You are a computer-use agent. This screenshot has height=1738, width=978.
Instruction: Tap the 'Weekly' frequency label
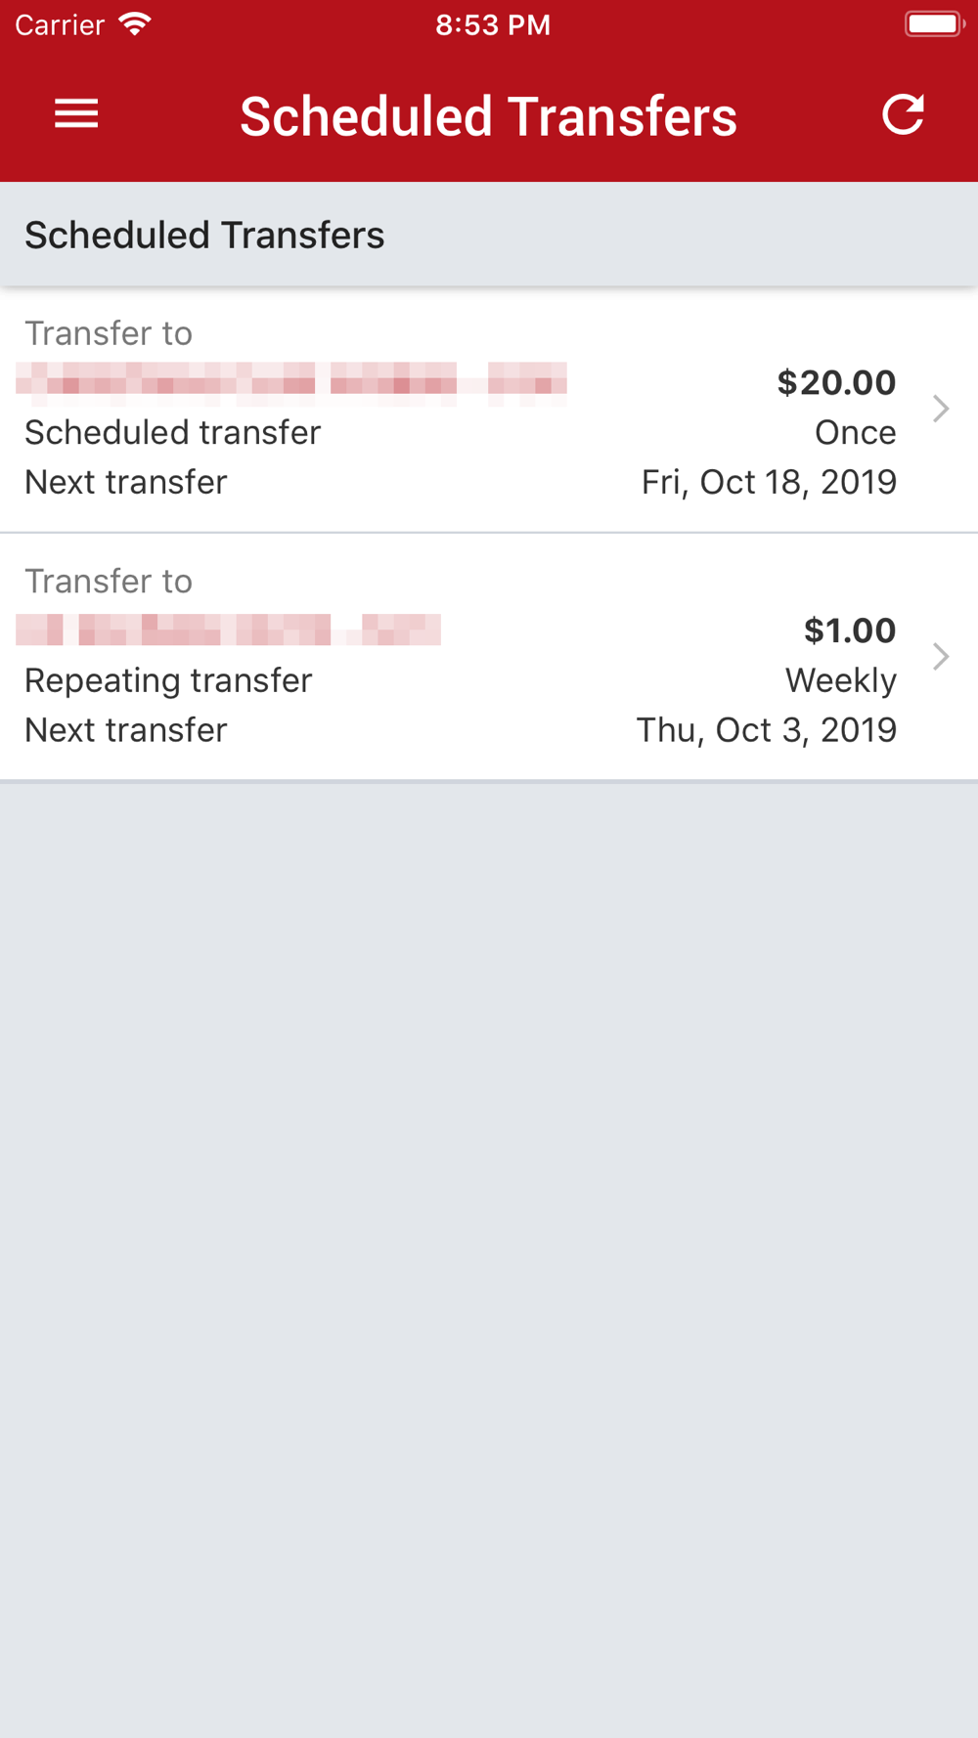[840, 680]
